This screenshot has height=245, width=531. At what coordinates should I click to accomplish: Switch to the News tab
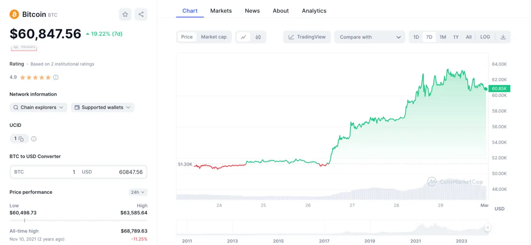click(252, 11)
